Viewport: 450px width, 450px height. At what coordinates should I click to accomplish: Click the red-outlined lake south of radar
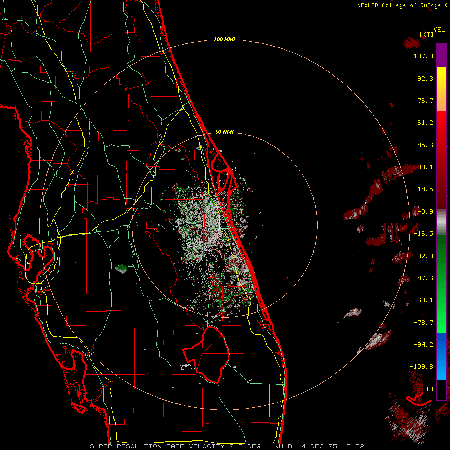tap(206, 354)
